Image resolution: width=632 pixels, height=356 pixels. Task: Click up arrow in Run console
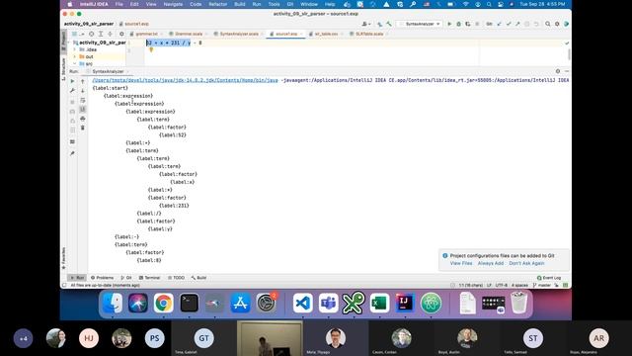click(83, 81)
